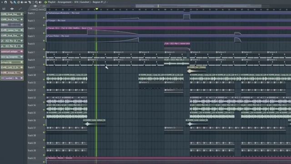The height and width of the screenshot is (164, 291).
Task: Click the Track 9 crash audio clip waveform
Action: [196, 71]
